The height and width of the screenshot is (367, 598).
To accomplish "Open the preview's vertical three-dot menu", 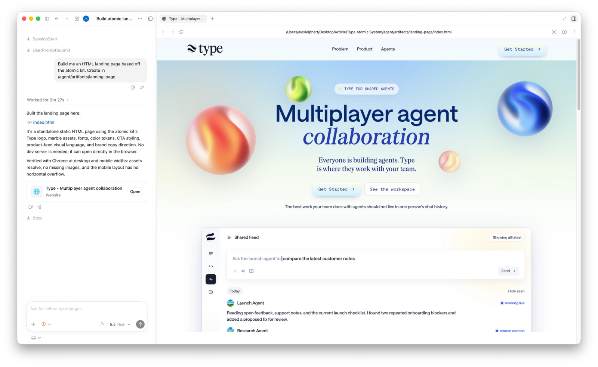I will click(x=574, y=32).
